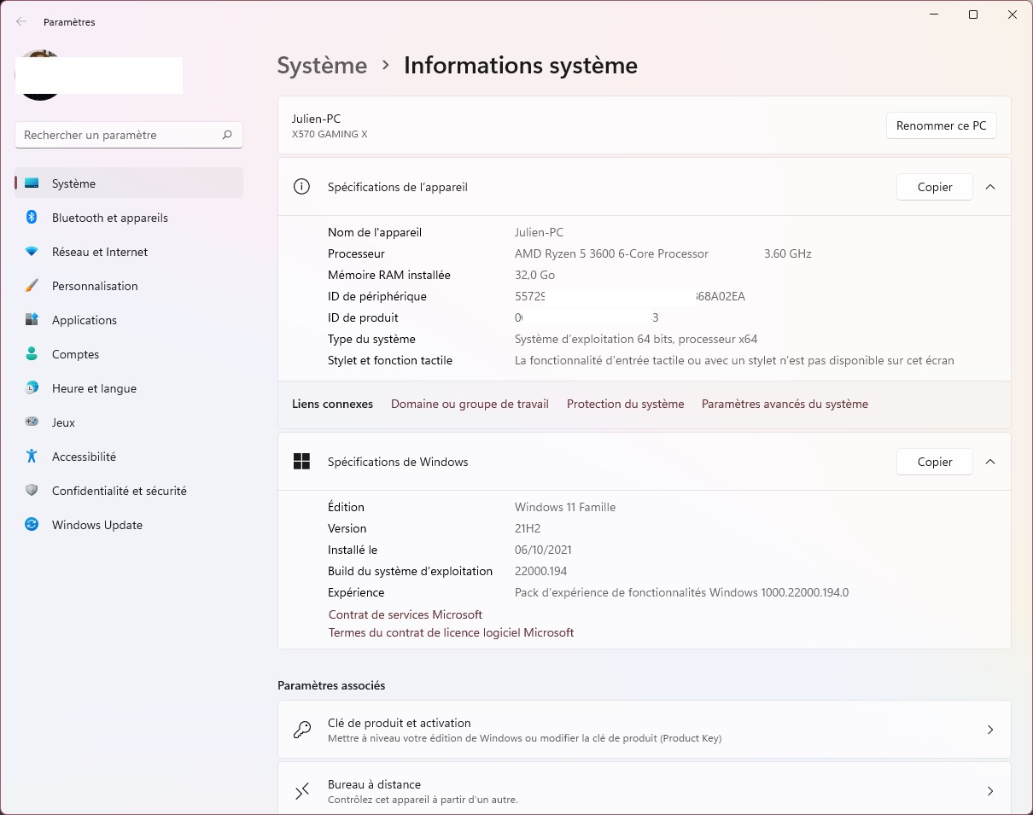This screenshot has width=1033, height=815.
Task: Open Termes du contrat de licence logiciel link
Action: [451, 632]
